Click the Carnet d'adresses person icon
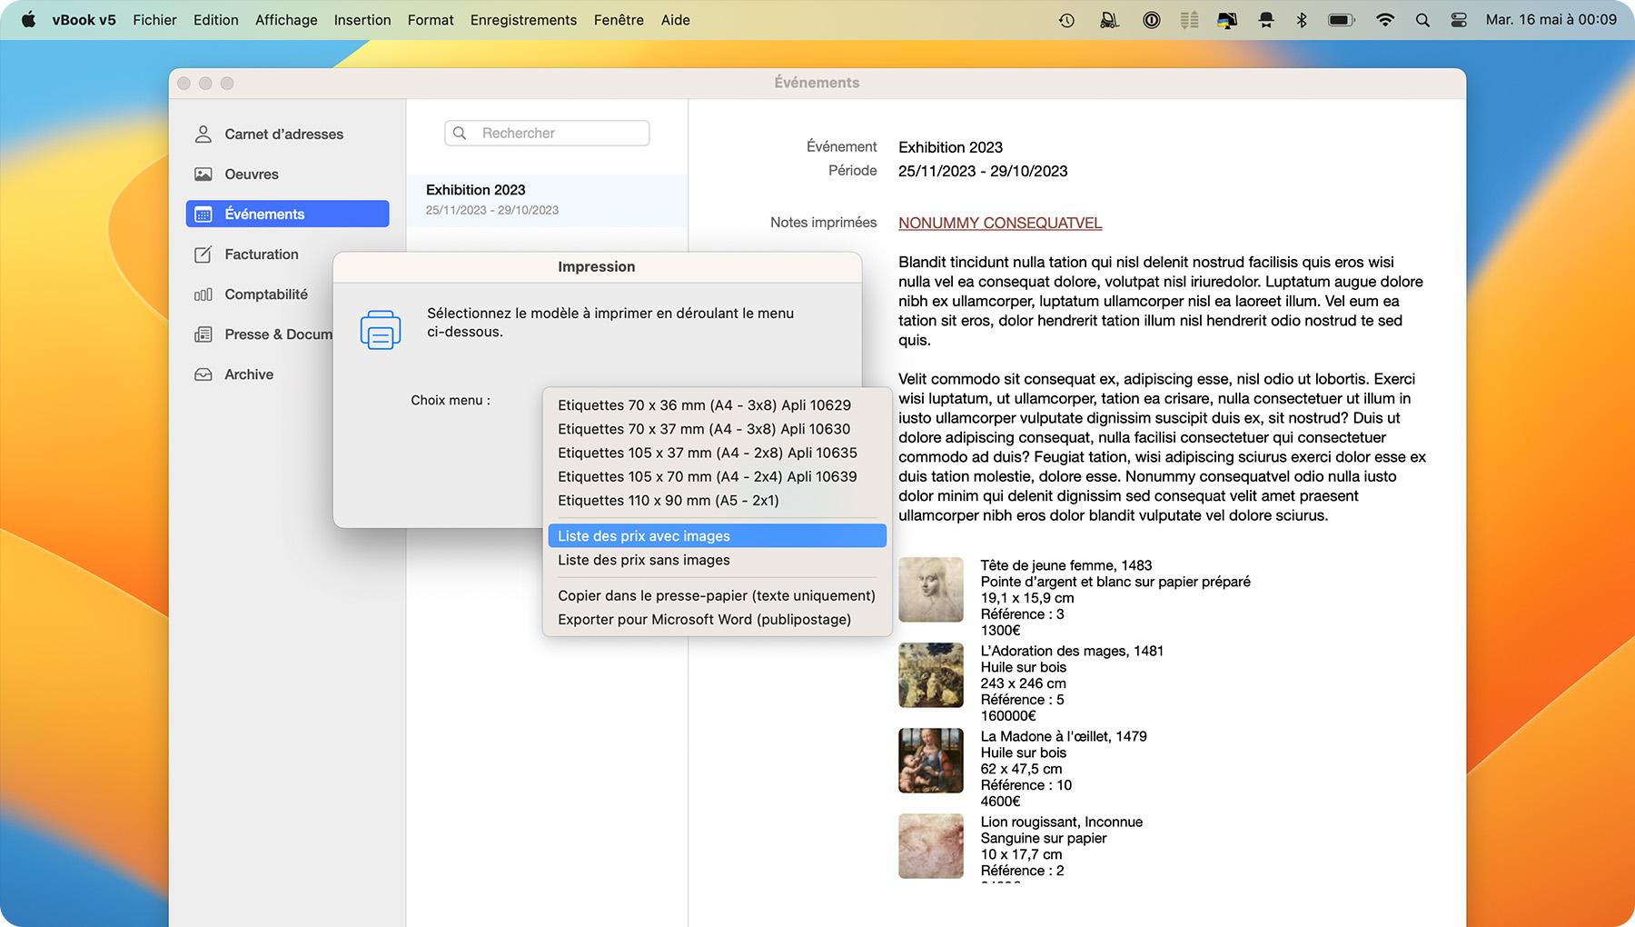The image size is (1635, 927). pyautogui.click(x=203, y=135)
